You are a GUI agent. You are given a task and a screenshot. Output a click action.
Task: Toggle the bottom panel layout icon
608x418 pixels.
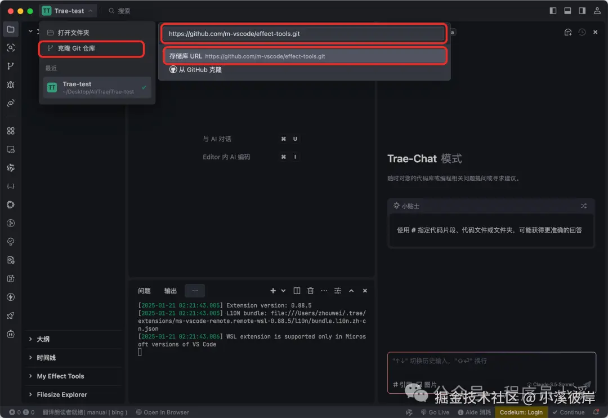(567, 11)
